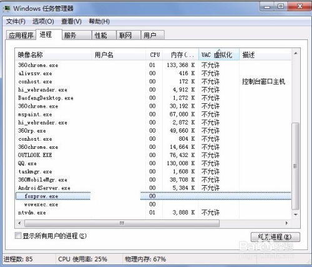Click the 结束进程 button

click(275, 237)
